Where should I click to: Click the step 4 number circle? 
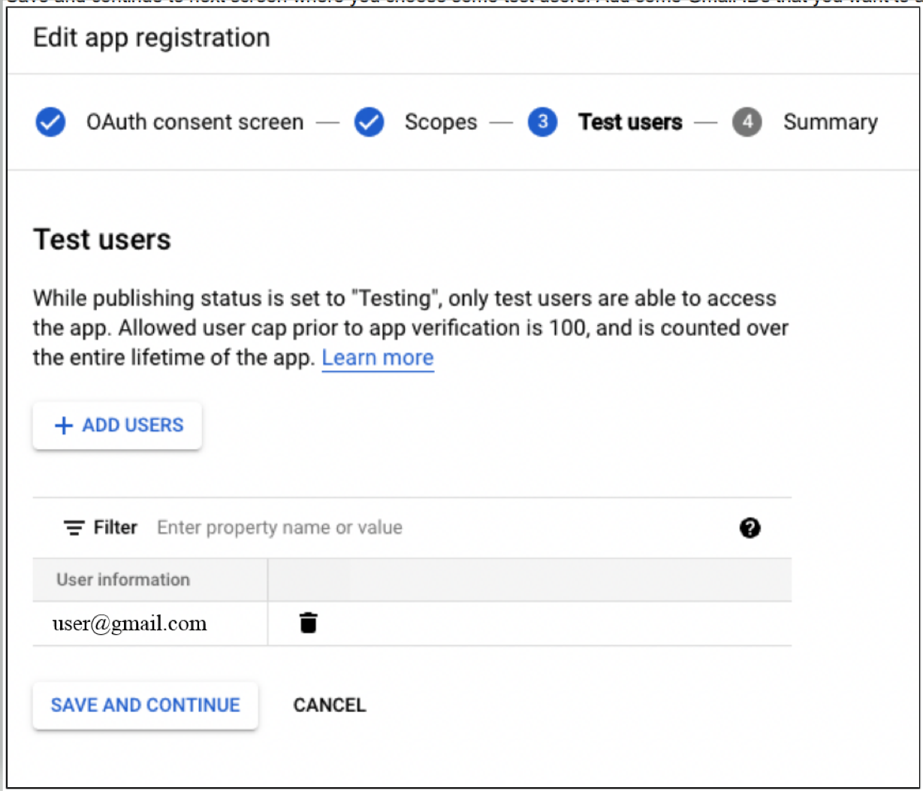click(x=747, y=122)
